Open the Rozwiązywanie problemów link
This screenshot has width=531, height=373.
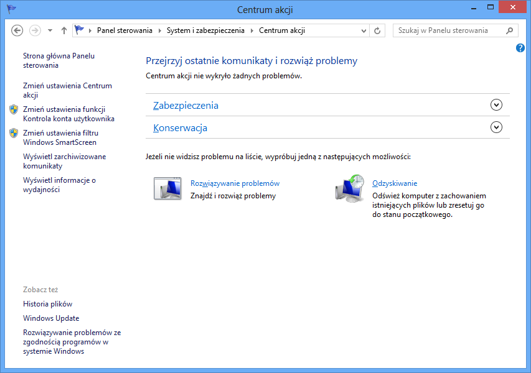click(235, 183)
